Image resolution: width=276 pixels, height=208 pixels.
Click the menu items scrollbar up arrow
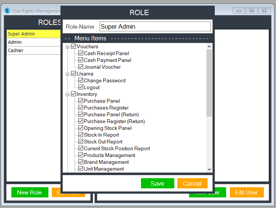point(209,46)
